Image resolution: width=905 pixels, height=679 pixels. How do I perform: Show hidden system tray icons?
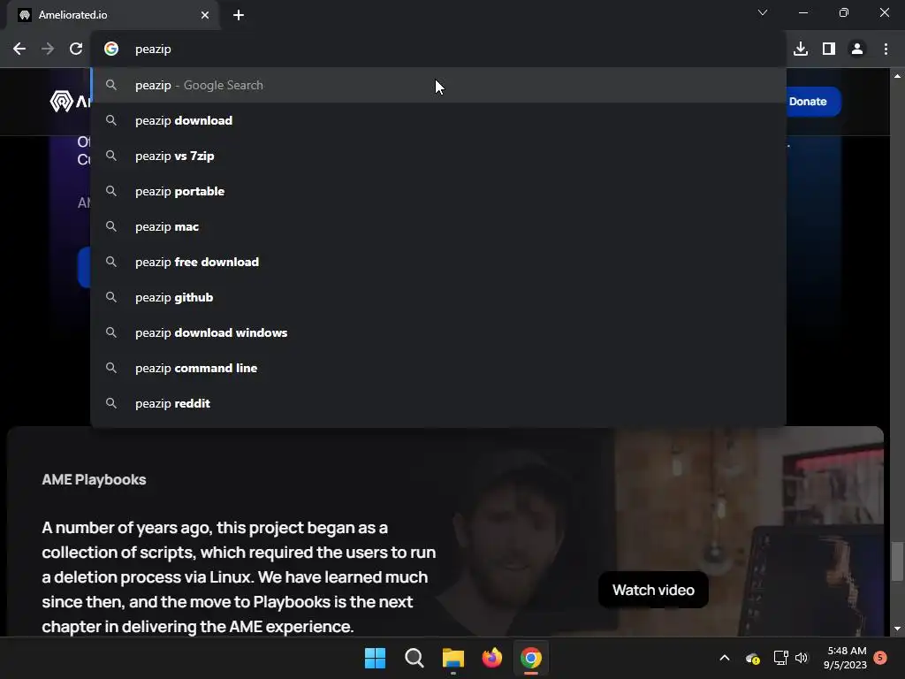(x=725, y=658)
